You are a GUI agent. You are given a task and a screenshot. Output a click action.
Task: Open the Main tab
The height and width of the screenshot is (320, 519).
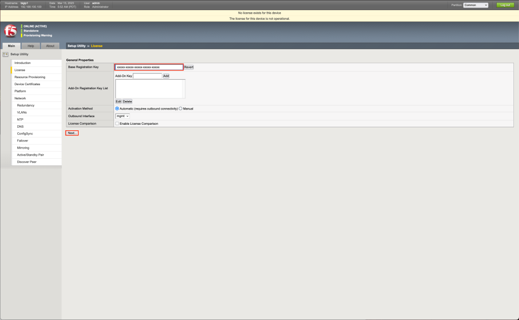point(11,46)
